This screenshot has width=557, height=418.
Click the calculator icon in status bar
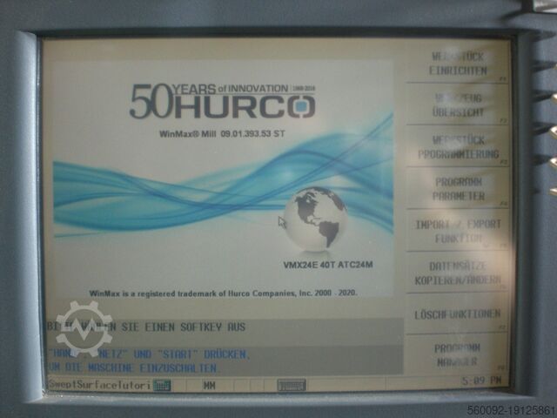[x=162, y=384]
